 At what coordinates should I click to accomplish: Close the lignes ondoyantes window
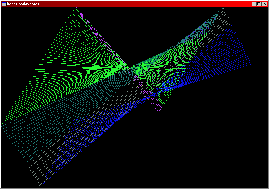[x=264, y=4]
